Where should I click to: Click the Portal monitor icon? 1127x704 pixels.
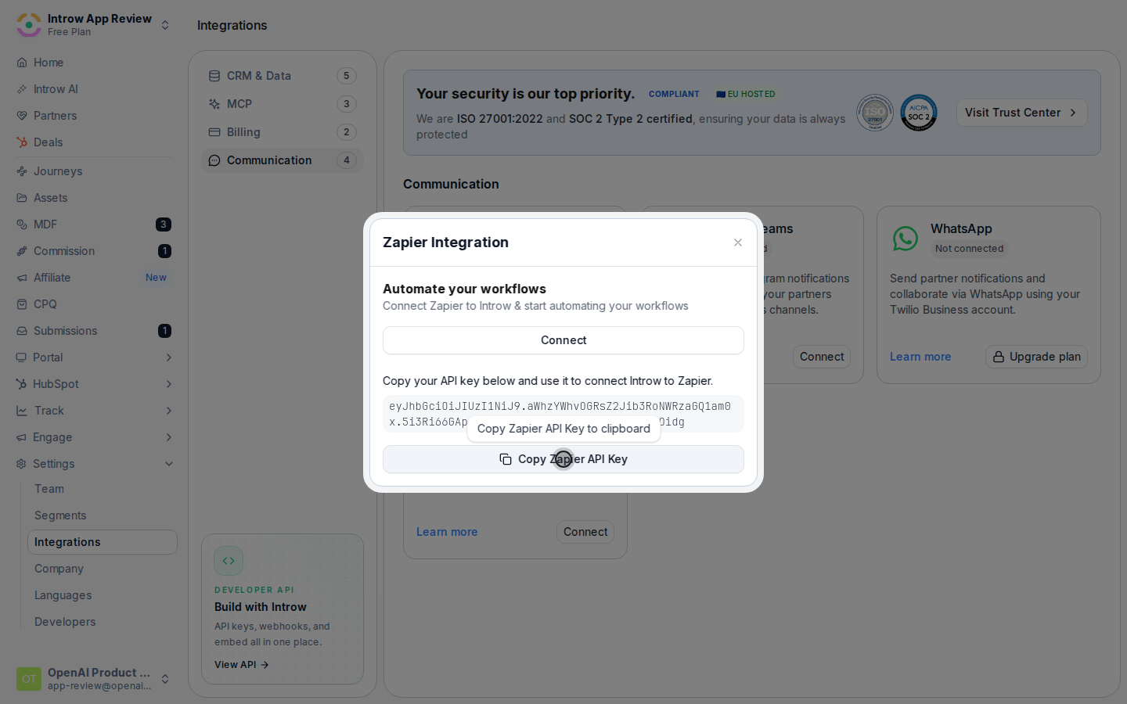(21, 357)
